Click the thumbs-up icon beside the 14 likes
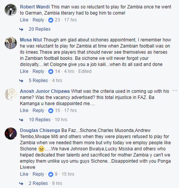 tap(51, 71)
